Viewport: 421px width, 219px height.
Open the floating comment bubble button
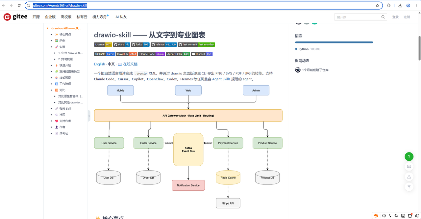(x=409, y=167)
